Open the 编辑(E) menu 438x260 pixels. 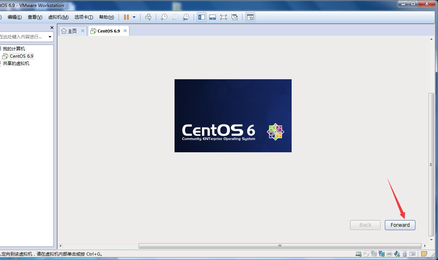(15, 17)
